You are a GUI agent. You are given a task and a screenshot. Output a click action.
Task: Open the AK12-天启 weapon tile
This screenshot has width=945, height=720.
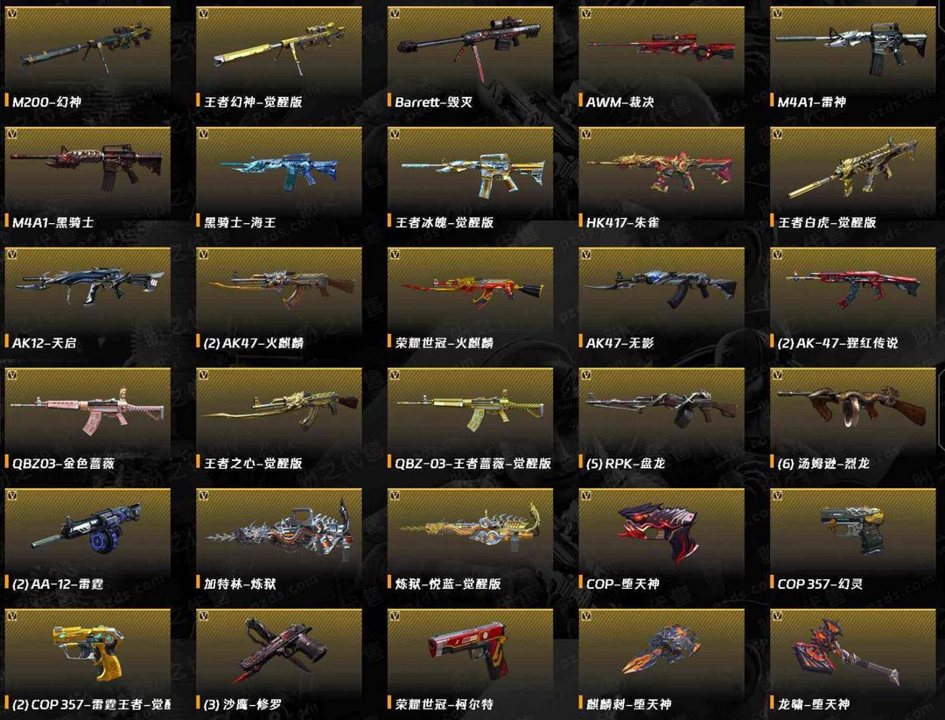(x=87, y=299)
